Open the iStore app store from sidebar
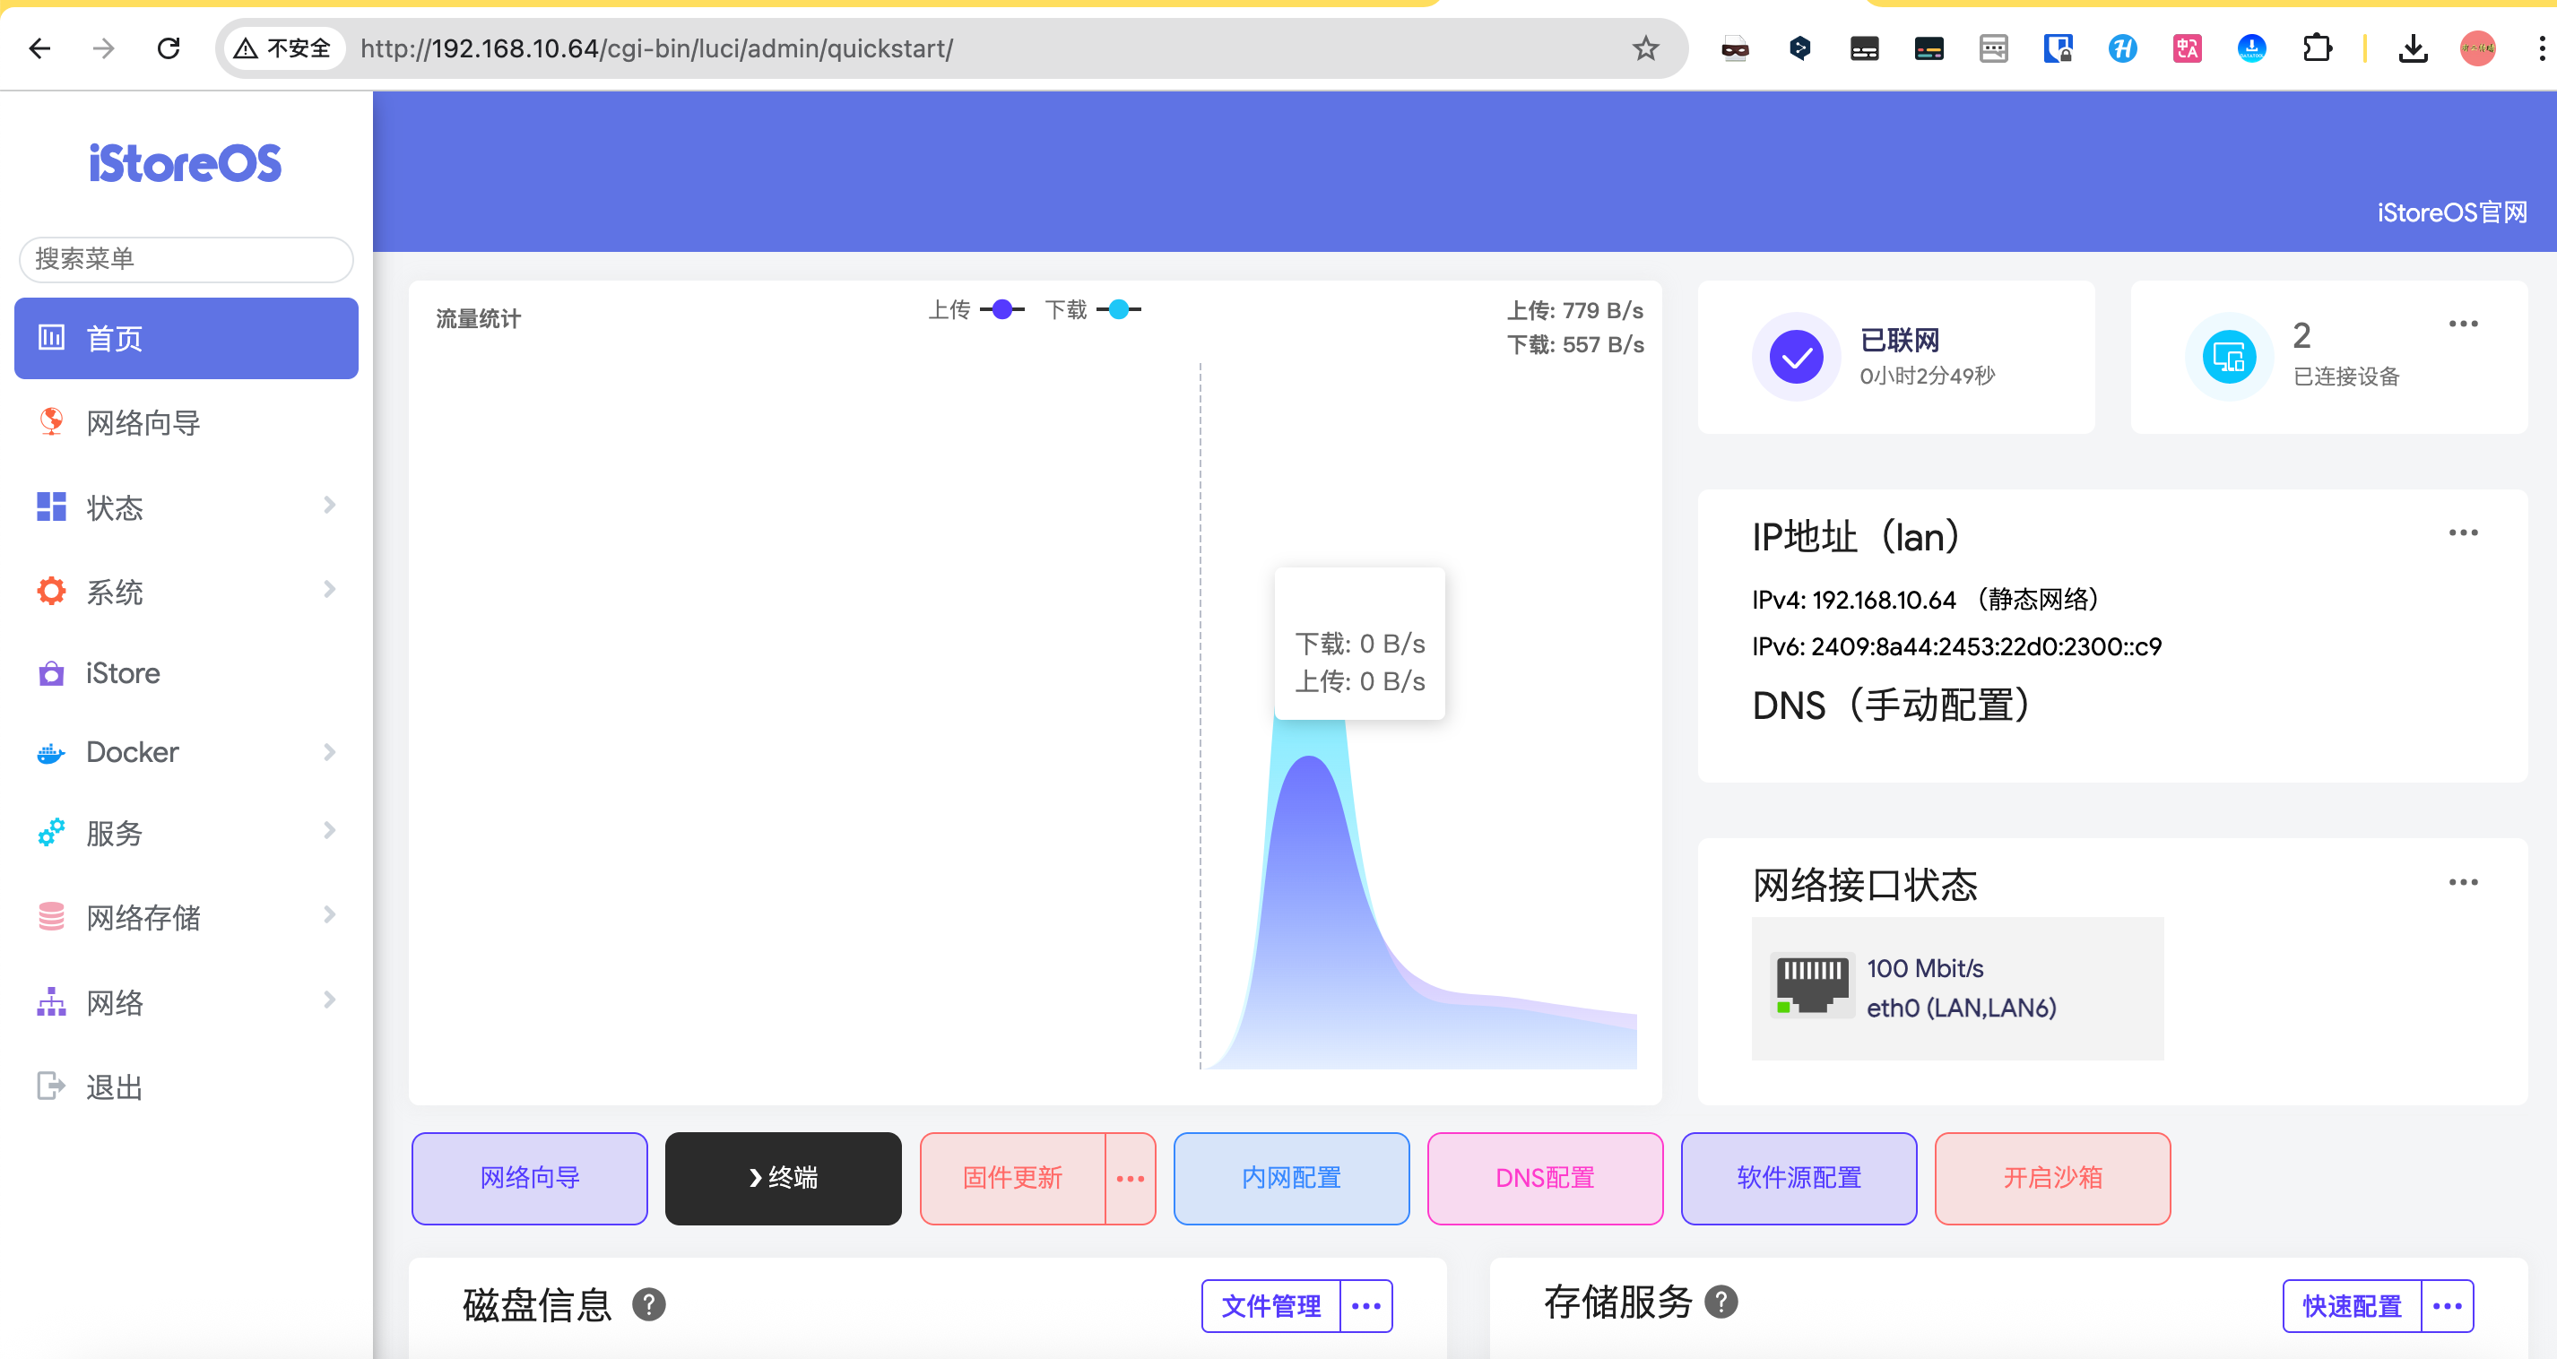 (121, 673)
